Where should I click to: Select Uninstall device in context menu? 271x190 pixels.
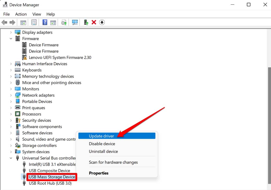103,151
